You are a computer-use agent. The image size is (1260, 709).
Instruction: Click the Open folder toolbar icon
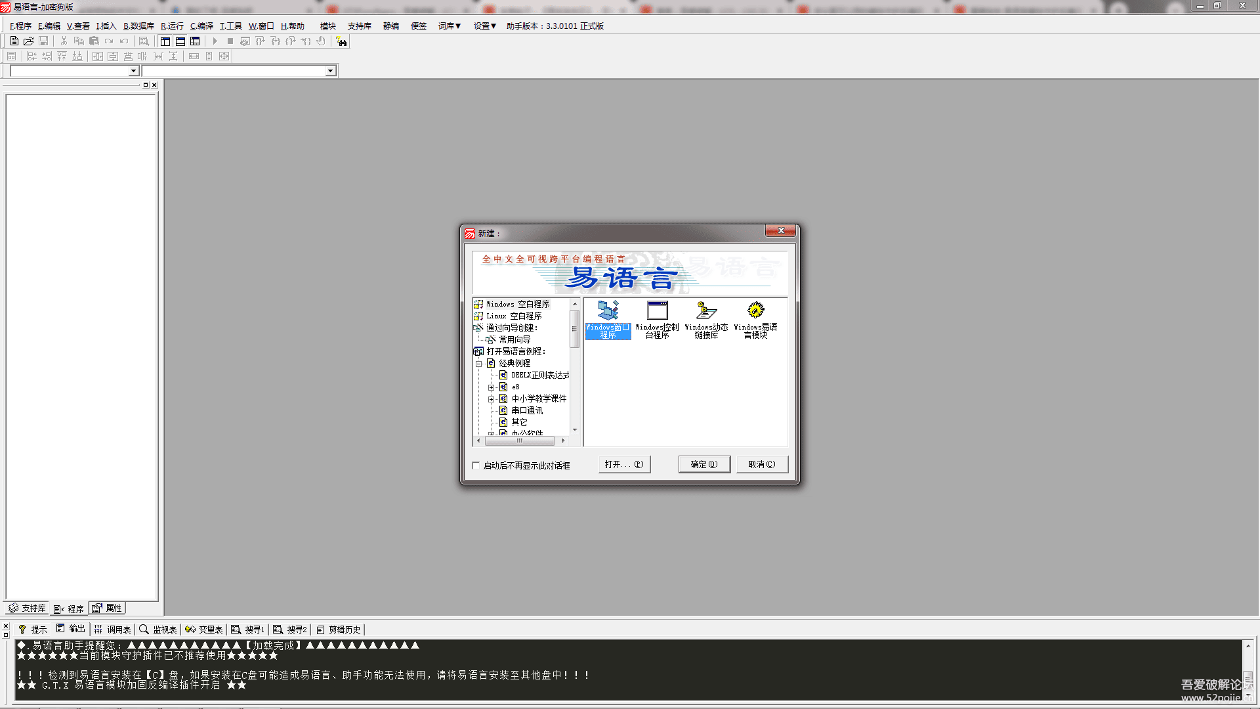28,41
